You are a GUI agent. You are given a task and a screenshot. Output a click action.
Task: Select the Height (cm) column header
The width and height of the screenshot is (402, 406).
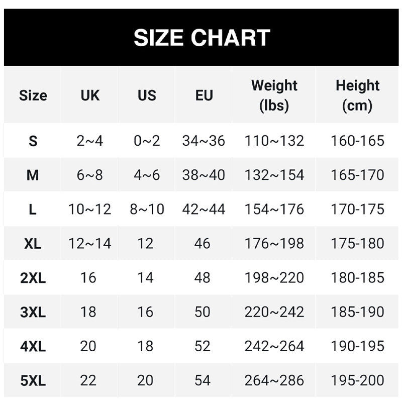point(357,95)
